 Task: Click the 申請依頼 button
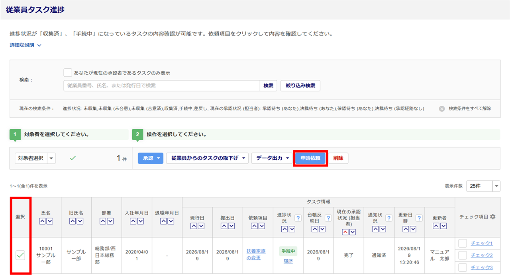[x=310, y=158]
